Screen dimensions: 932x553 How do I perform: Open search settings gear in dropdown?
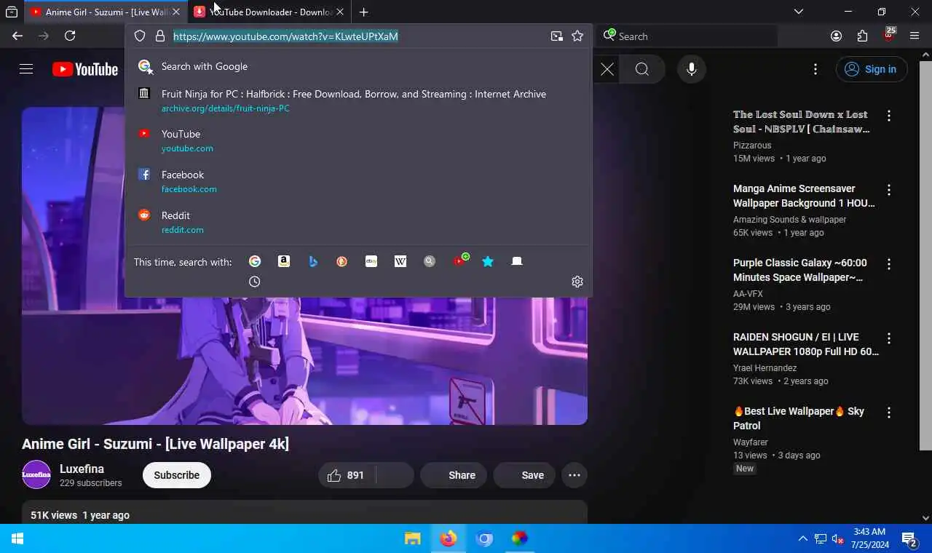[577, 282]
